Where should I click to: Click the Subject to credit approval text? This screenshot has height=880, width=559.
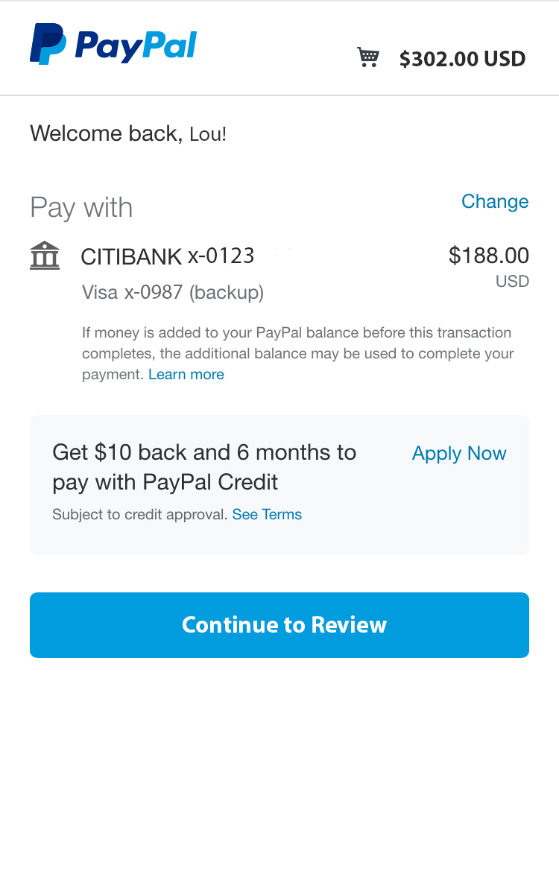coord(140,514)
